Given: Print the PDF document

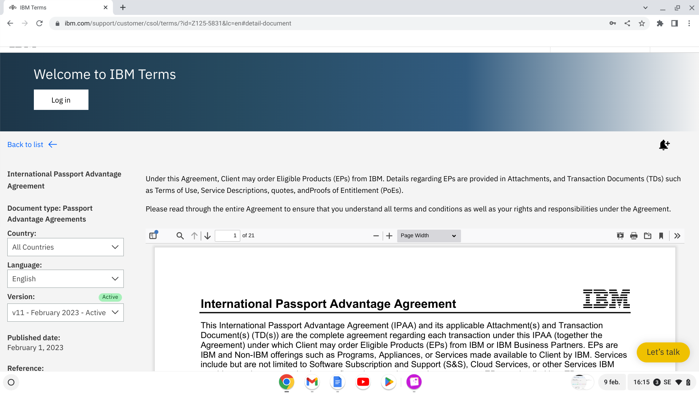Looking at the screenshot, I should [634, 236].
